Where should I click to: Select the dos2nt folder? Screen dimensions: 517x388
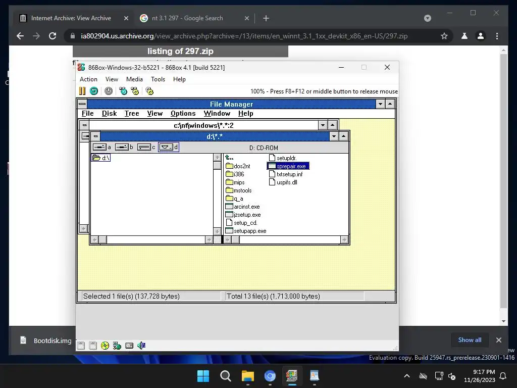click(238, 166)
